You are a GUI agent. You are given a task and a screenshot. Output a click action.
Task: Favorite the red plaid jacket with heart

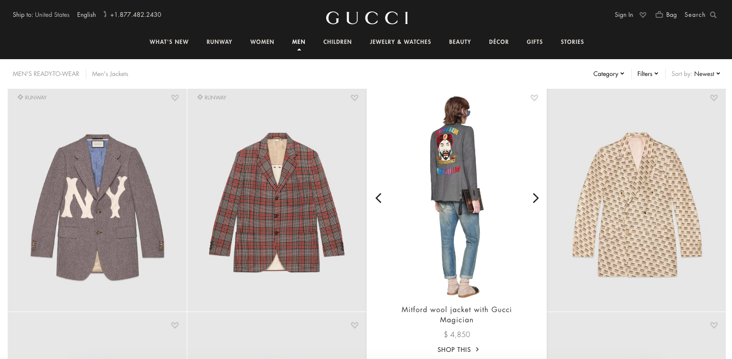[355, 98]
